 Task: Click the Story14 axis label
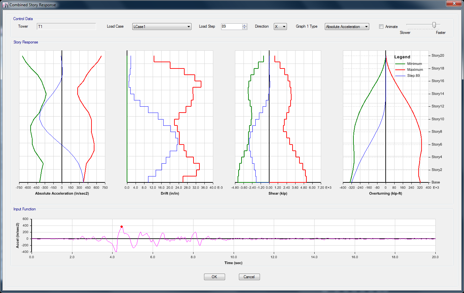[x=438, y=94]
